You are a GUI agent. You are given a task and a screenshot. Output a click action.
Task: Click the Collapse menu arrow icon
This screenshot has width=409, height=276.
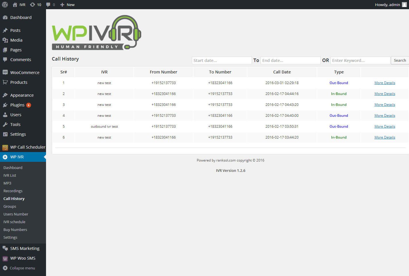coord(5,268)
